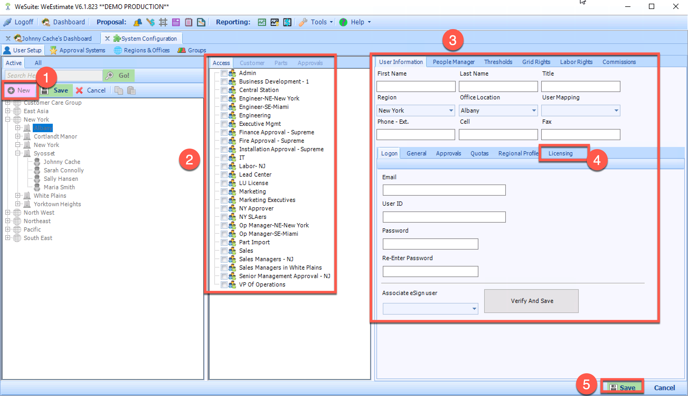
Task: Open the Licensing sub-tab
Action: [560, 153]
